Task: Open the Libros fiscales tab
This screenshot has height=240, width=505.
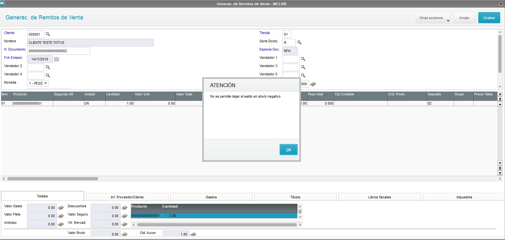Action: click(380, 197)
